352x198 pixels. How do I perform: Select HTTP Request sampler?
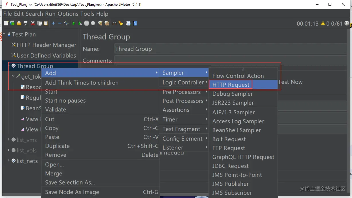pyautogui.click(x=243, y=85)
